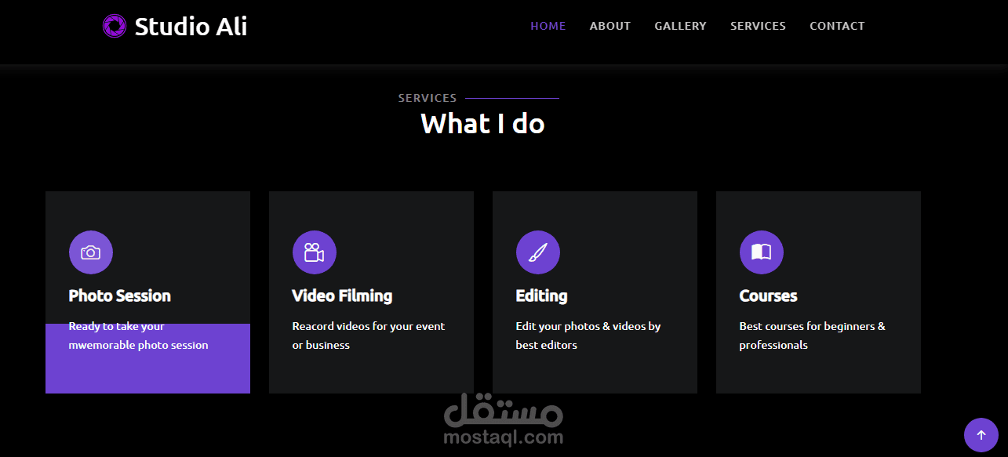Click the Video Filming heading
Image resolution: width=1008 pixels, height=457 pixels.
tap(342, 296)
